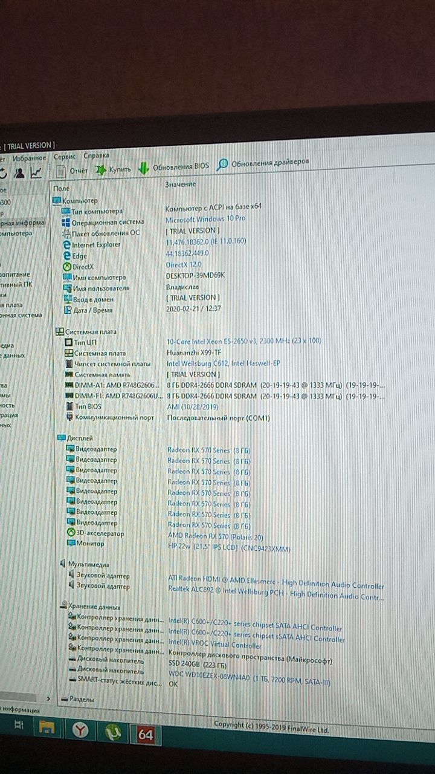
Task: Open the HP 22w monitor link
Action: click(x=229, y=548)
